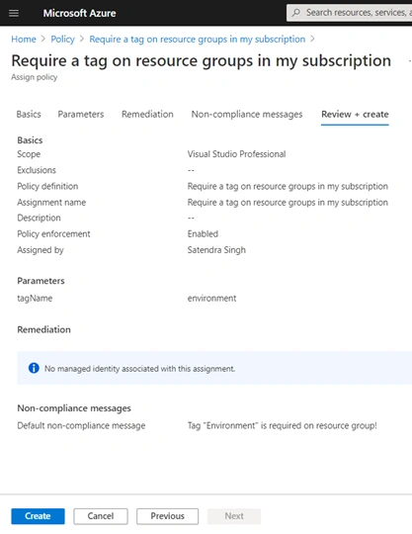This screenshot has width=412, height=534.
Task: Open the Non-compliance messages tab
Action: [247, 115]
